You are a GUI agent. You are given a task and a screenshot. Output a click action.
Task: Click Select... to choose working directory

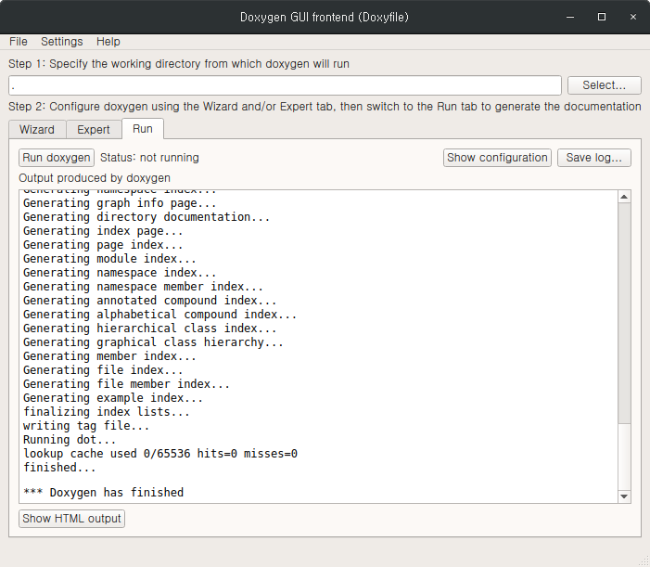[604, 85]
